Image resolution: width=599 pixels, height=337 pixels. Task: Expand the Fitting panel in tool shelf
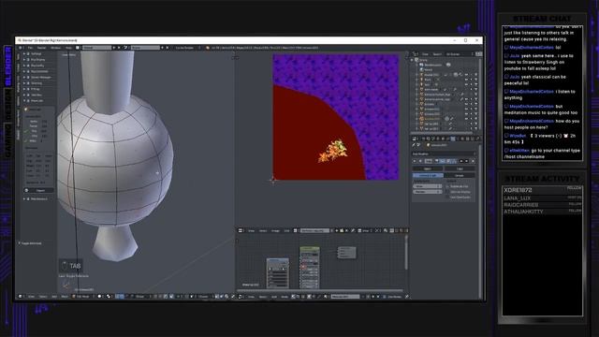point(36,89)
